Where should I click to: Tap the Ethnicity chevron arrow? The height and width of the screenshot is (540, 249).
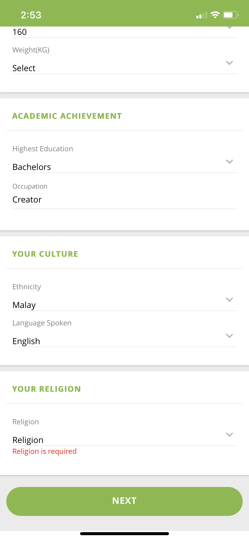(229, 300)
